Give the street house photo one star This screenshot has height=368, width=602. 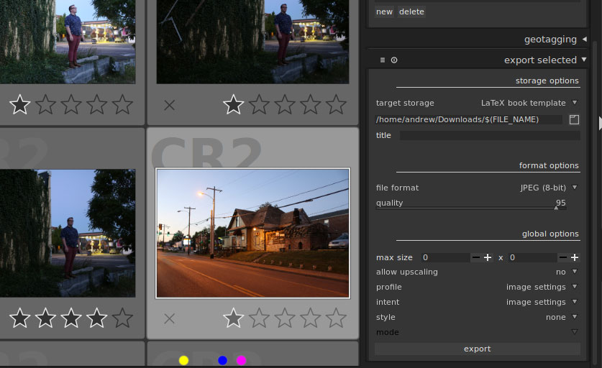(x=234, y=318)
